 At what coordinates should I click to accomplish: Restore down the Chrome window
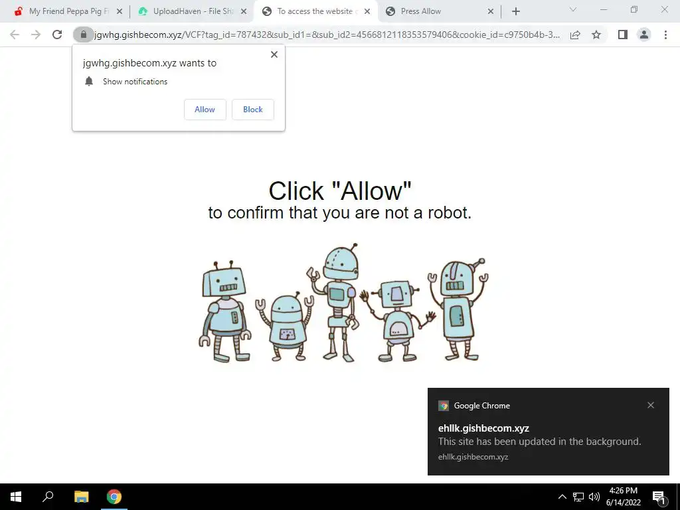coord(634,9)
